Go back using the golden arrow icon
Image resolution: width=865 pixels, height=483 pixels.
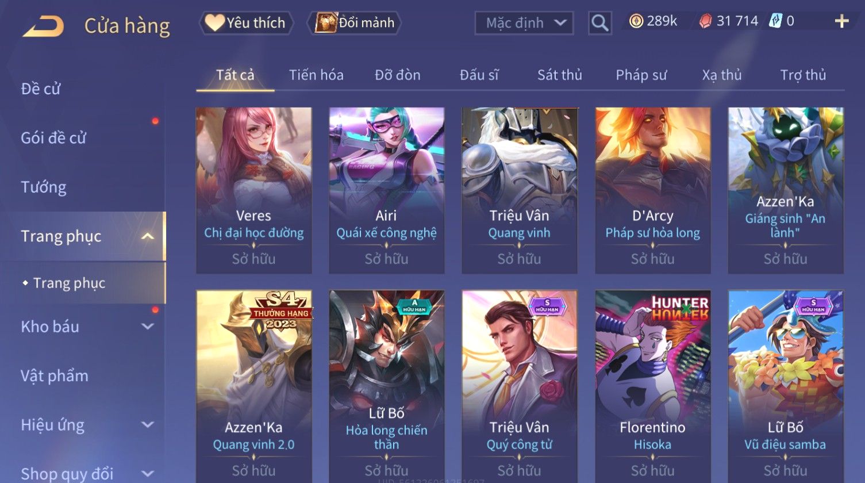coord(43,26)
